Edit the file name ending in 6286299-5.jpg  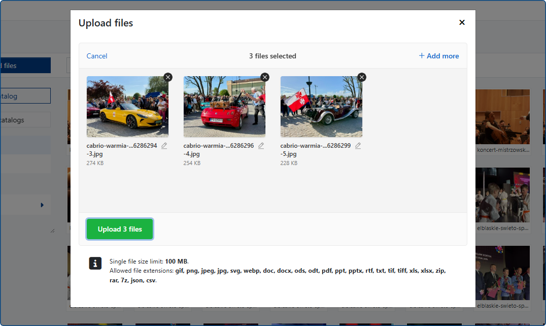(x=358, y=146)
